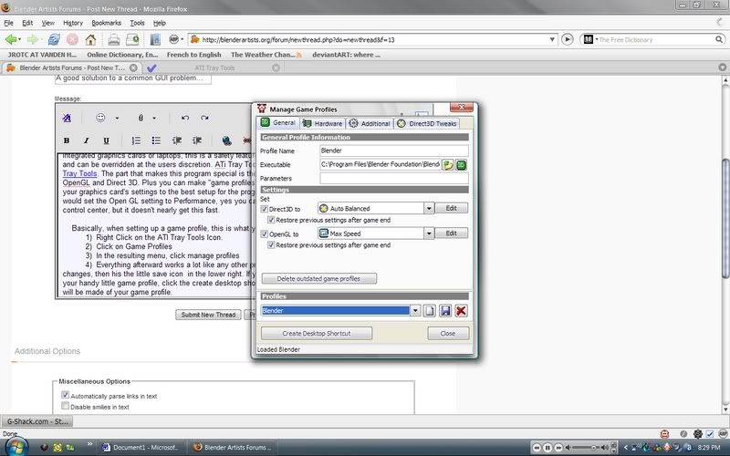The height and width of the screenshot is (456, 730).
Task: Open the Adblock Plus dropdown arrow
Action: click(x=182, y=39)
